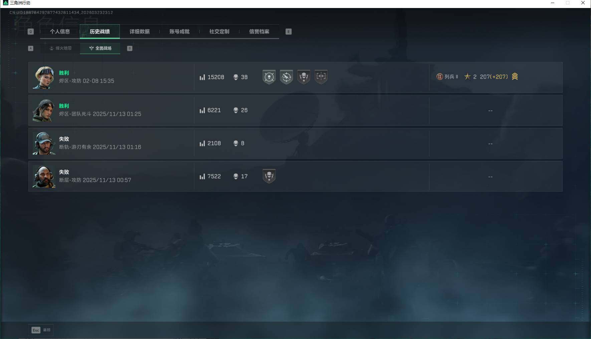Viewport: 591px width, 339px height.
Task: Click the eye-scan medal badge in first match
Action: (x=321, y=77)
